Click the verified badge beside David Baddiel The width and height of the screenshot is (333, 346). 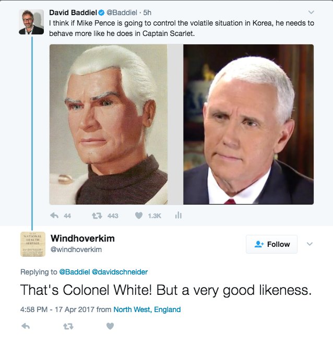click(x=101, y=13)
